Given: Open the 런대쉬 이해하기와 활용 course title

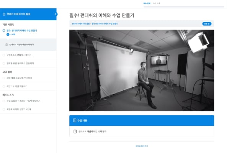Looking at the screenshot, I should tap(18, 14).
